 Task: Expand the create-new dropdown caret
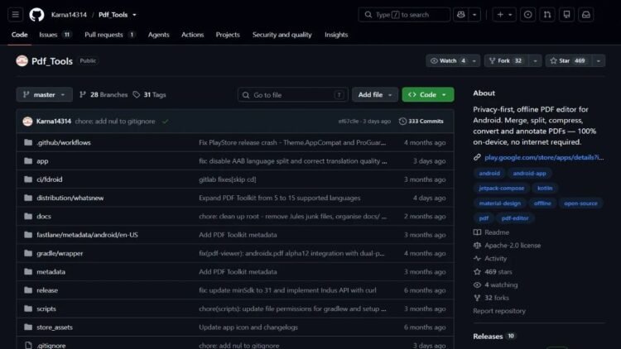coord(511,15)
